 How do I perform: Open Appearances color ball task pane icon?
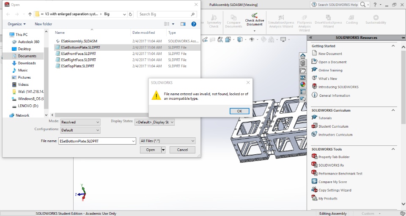pyautogui.click(x=302, y=85)
